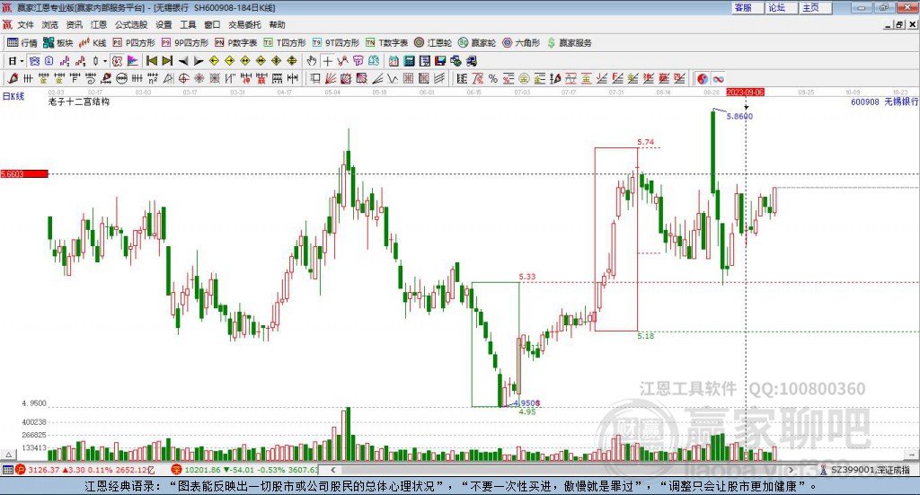The width and height of the screenshot is (920, 495).
Task: Open the P四方形 Gann square tool
Action: [x=134, y=43]
